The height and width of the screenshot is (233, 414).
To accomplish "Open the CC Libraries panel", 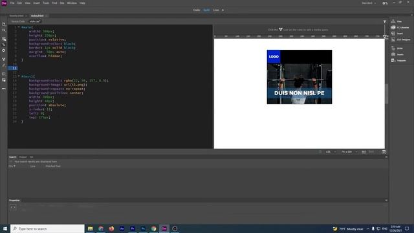I will (x=400, y=27).
